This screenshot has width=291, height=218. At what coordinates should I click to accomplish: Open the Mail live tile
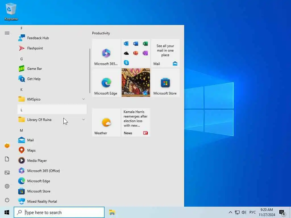pyautogui.click(x=165, y=53)
